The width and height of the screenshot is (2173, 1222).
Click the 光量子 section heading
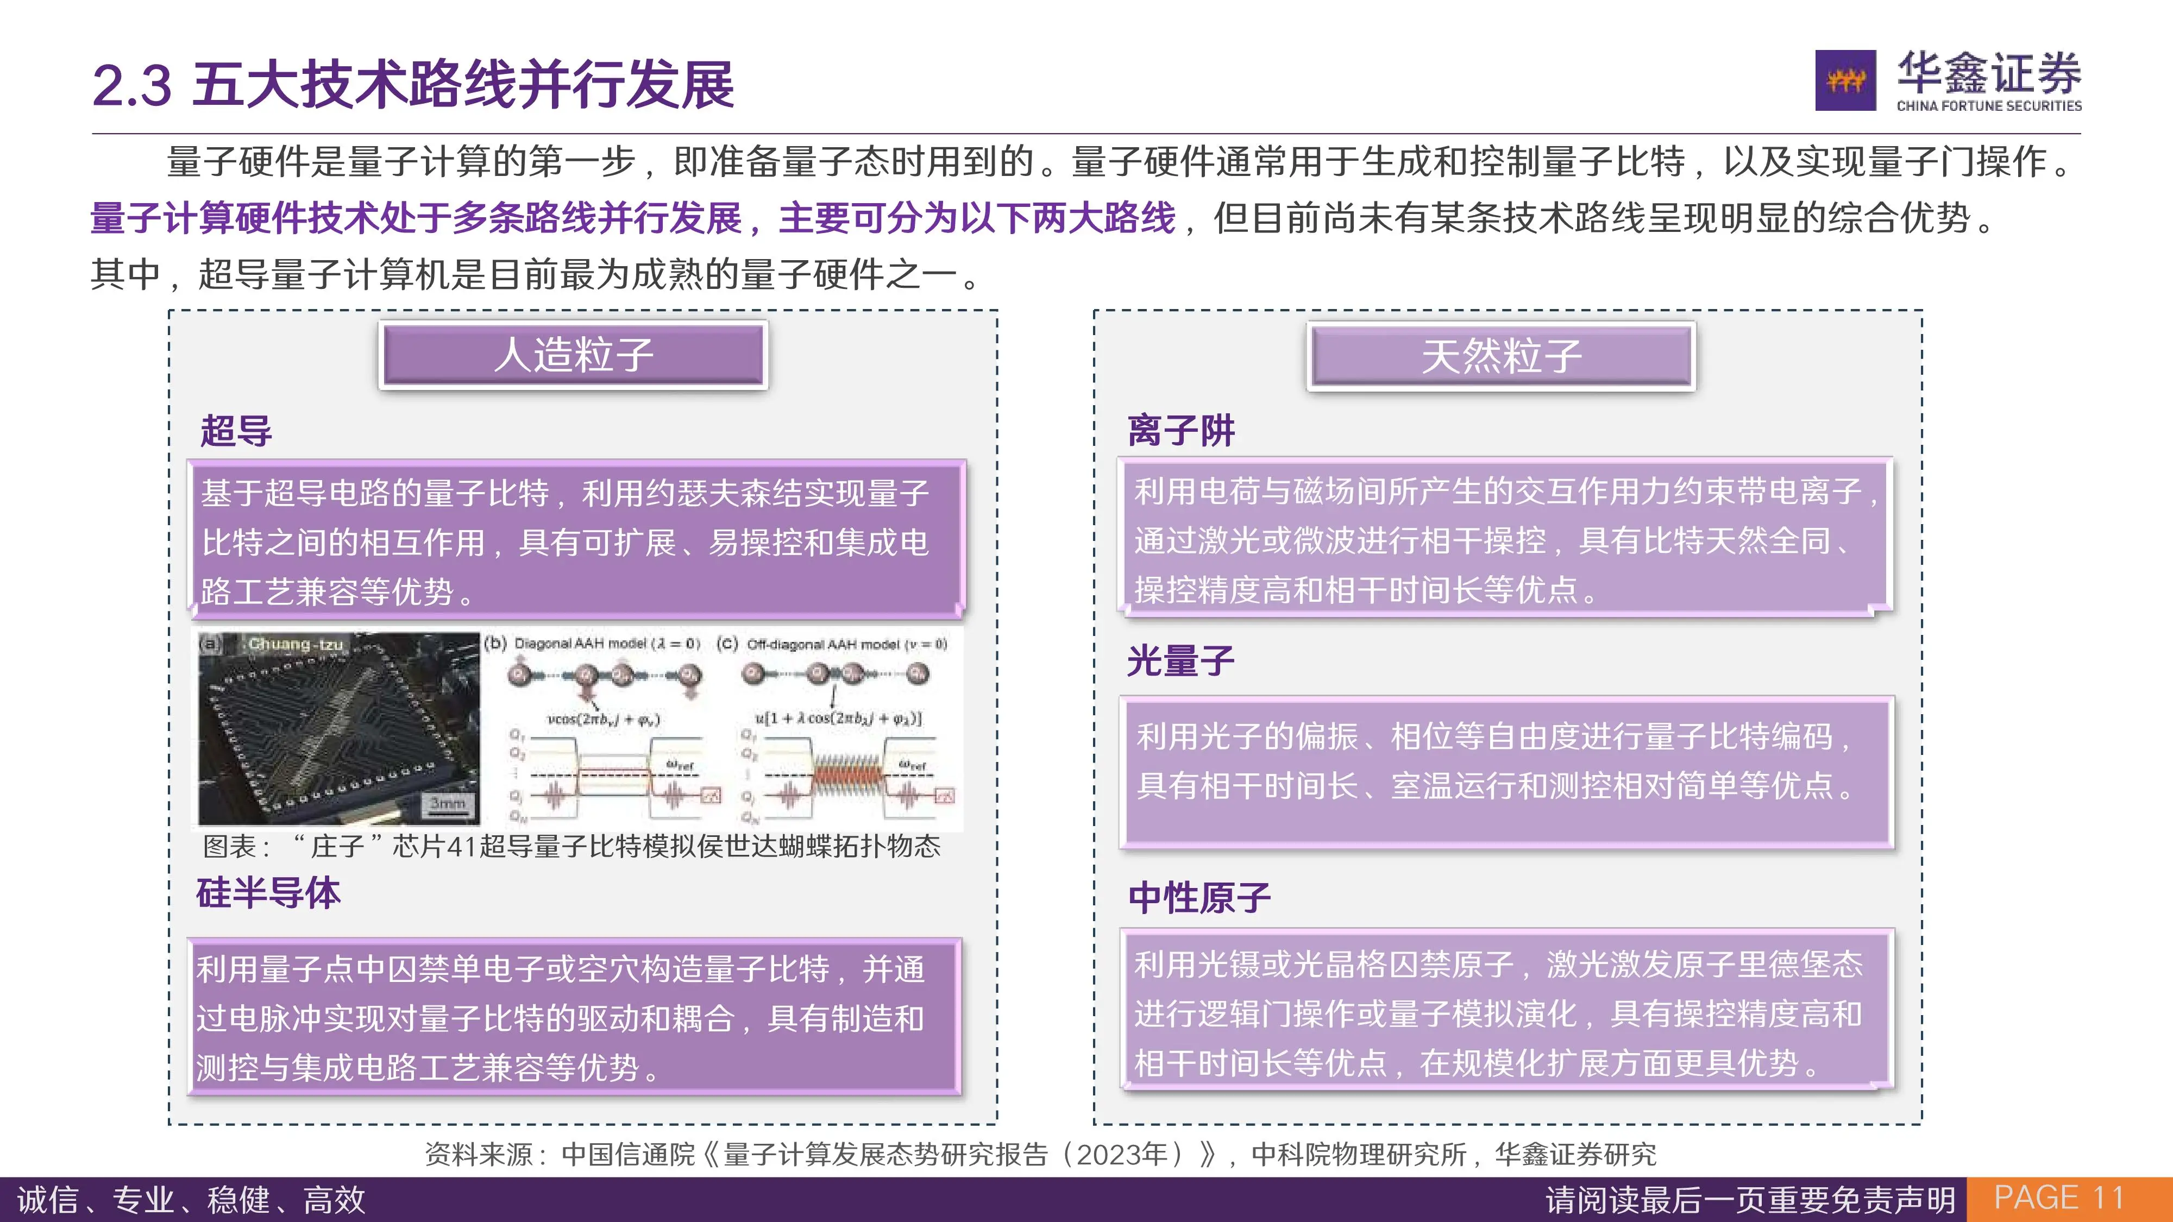(1180, 661)
